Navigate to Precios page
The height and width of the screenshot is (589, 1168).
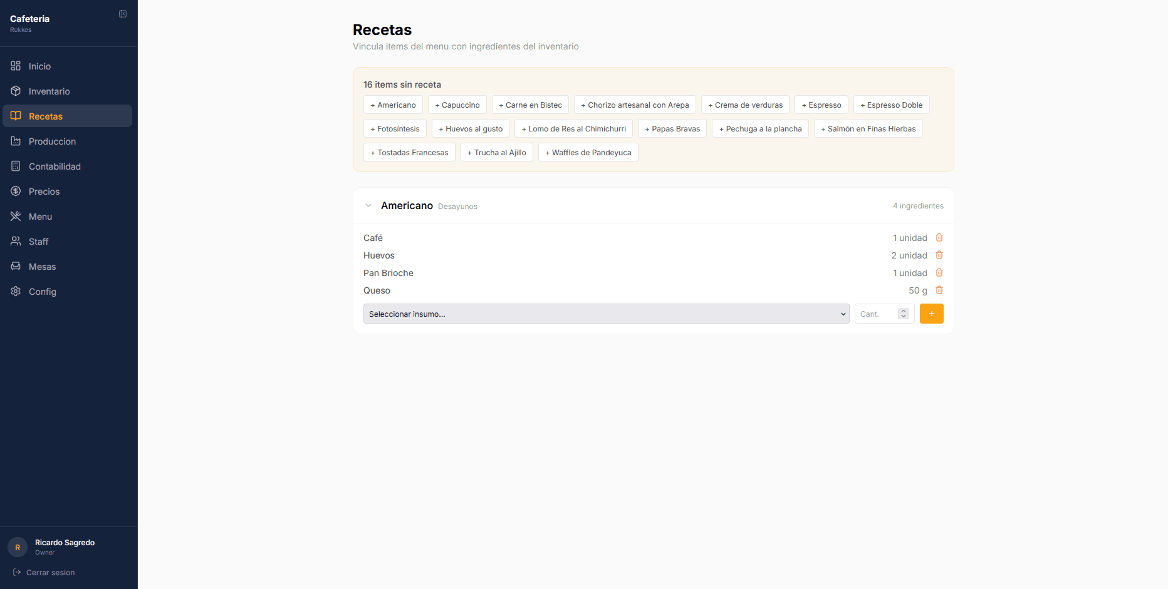pos(44,192)
